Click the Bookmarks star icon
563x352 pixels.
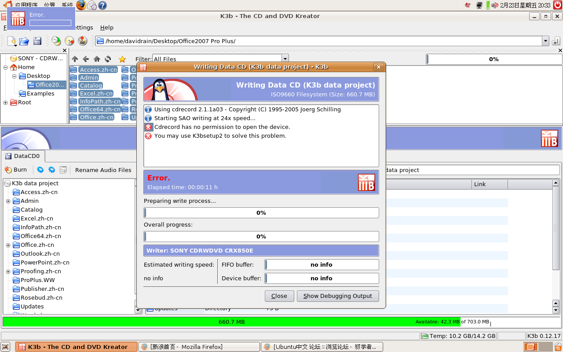coord(122,59)
